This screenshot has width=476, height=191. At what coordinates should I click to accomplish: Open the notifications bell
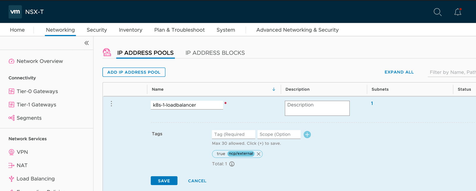coord(458,12)
